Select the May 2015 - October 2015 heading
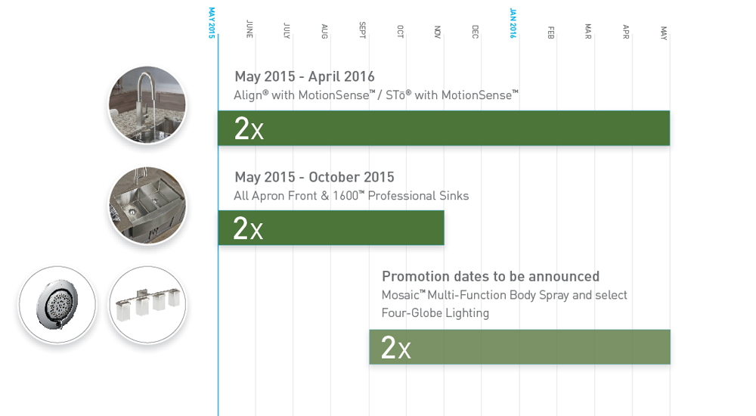 (x=314, y=177)
